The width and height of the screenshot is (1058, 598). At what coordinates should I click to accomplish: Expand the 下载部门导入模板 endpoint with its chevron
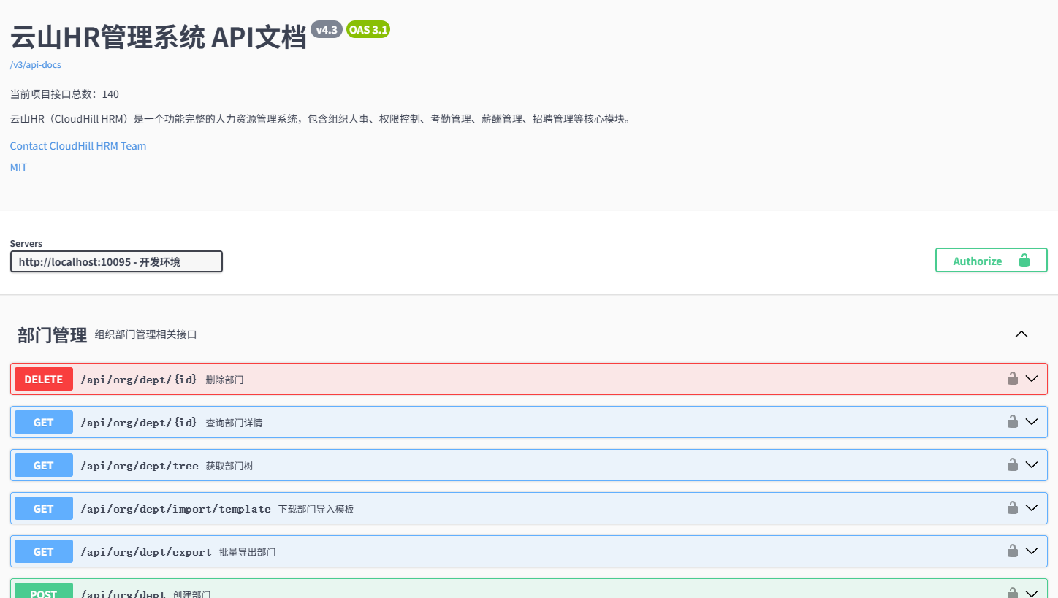click(x=1032, y=508)
